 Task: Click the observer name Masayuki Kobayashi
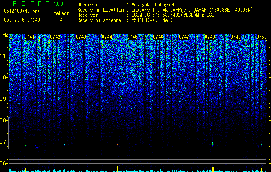155,5
